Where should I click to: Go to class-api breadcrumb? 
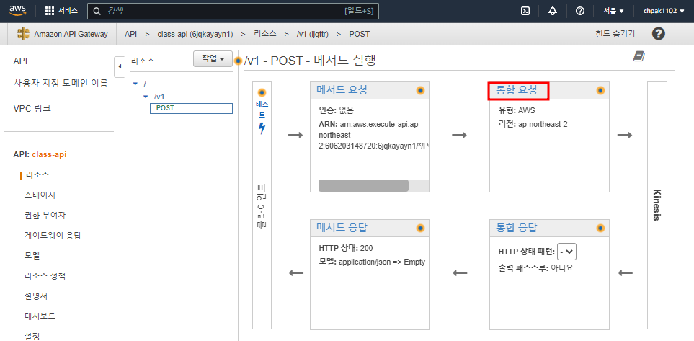click(x=195, y=34)
